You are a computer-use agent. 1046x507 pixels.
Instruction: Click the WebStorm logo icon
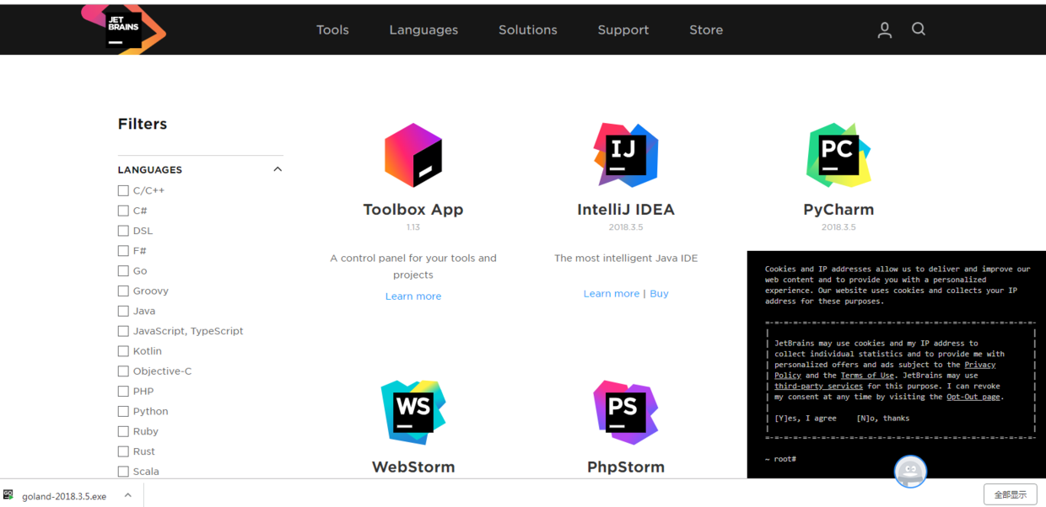pos(413,412)
